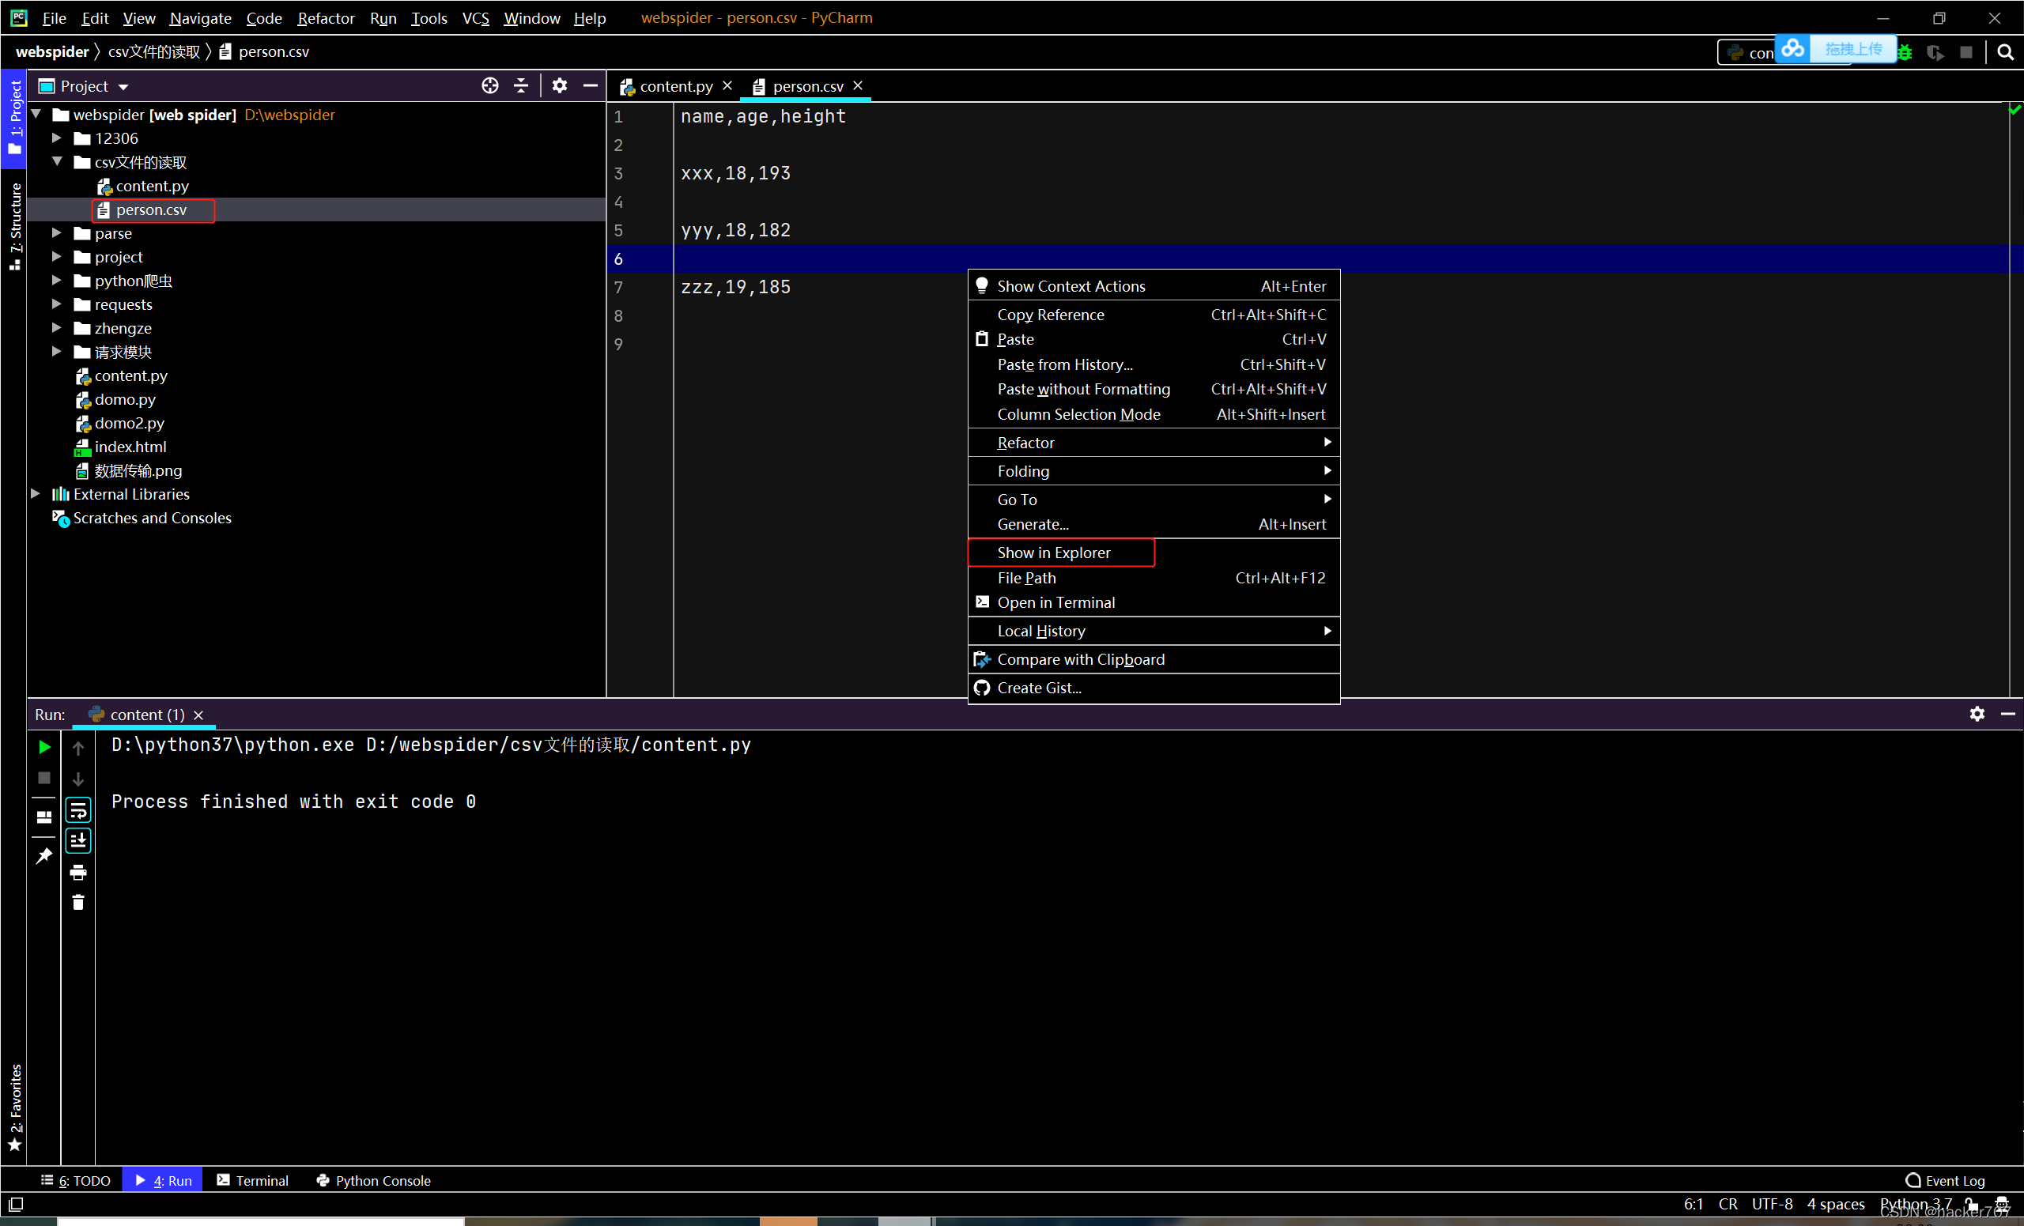Click person.csv file in project tree
Screen dimensions: 2024x1226
150,209
